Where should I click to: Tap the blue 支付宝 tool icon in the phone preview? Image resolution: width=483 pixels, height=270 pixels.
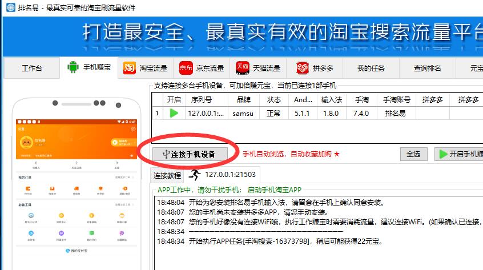pyautogui.click(x=31, y=233)
